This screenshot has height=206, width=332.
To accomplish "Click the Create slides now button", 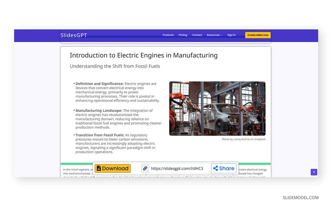I will (x=258, y=35).
